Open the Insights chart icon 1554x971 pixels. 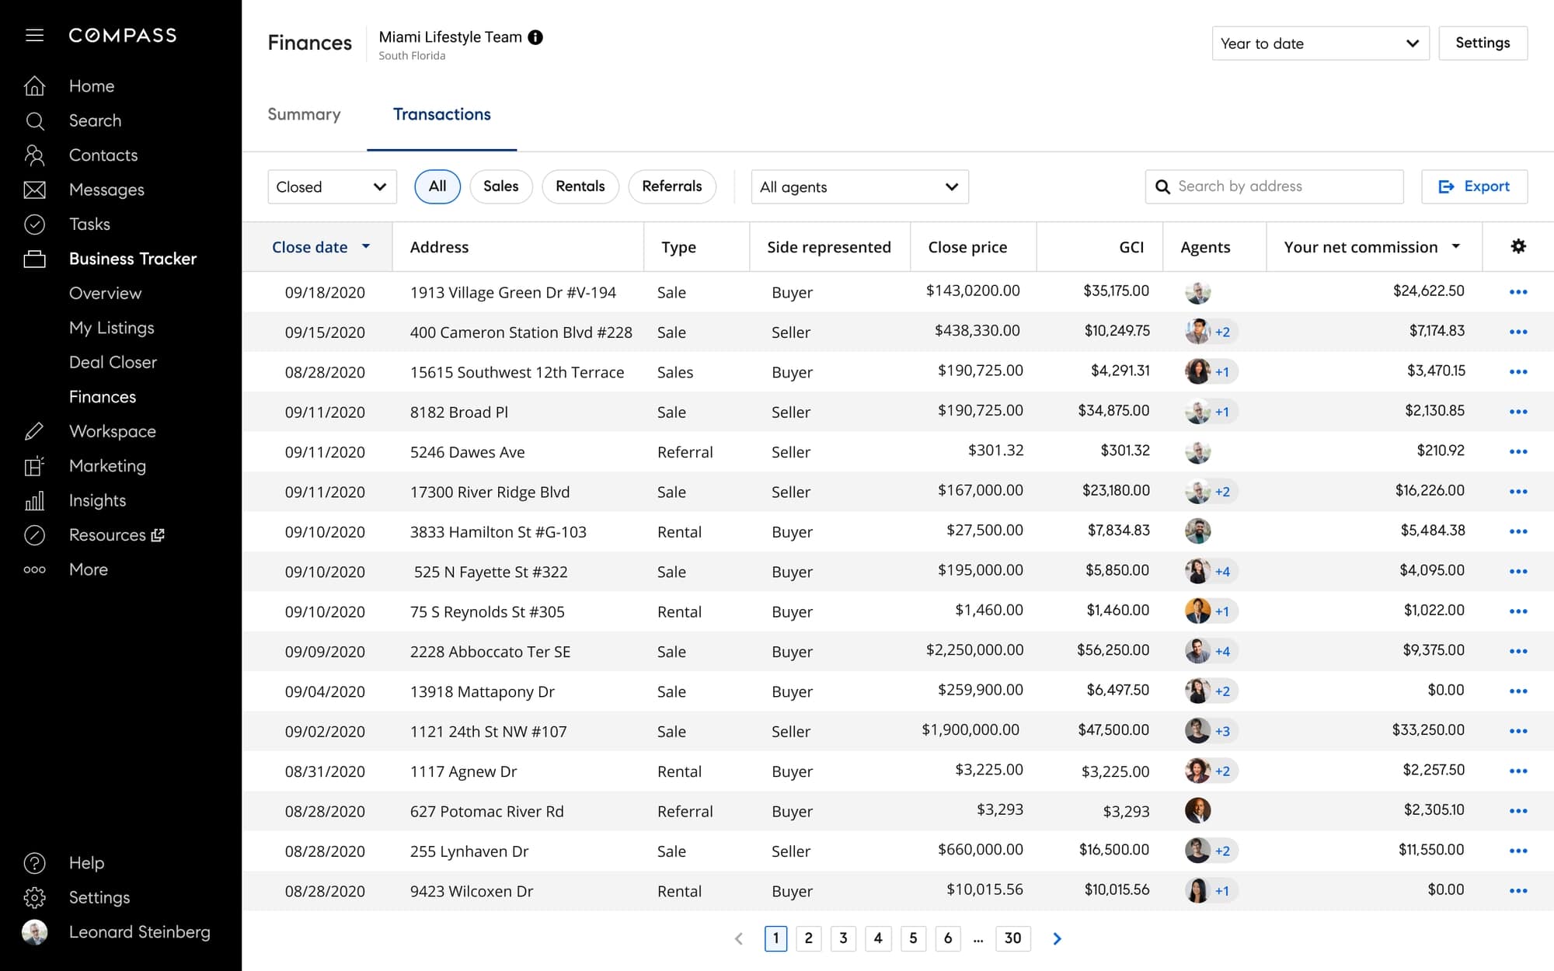(35, 500)
